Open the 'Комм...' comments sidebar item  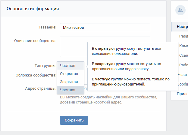pyautogui.click(x=183, y=46)
